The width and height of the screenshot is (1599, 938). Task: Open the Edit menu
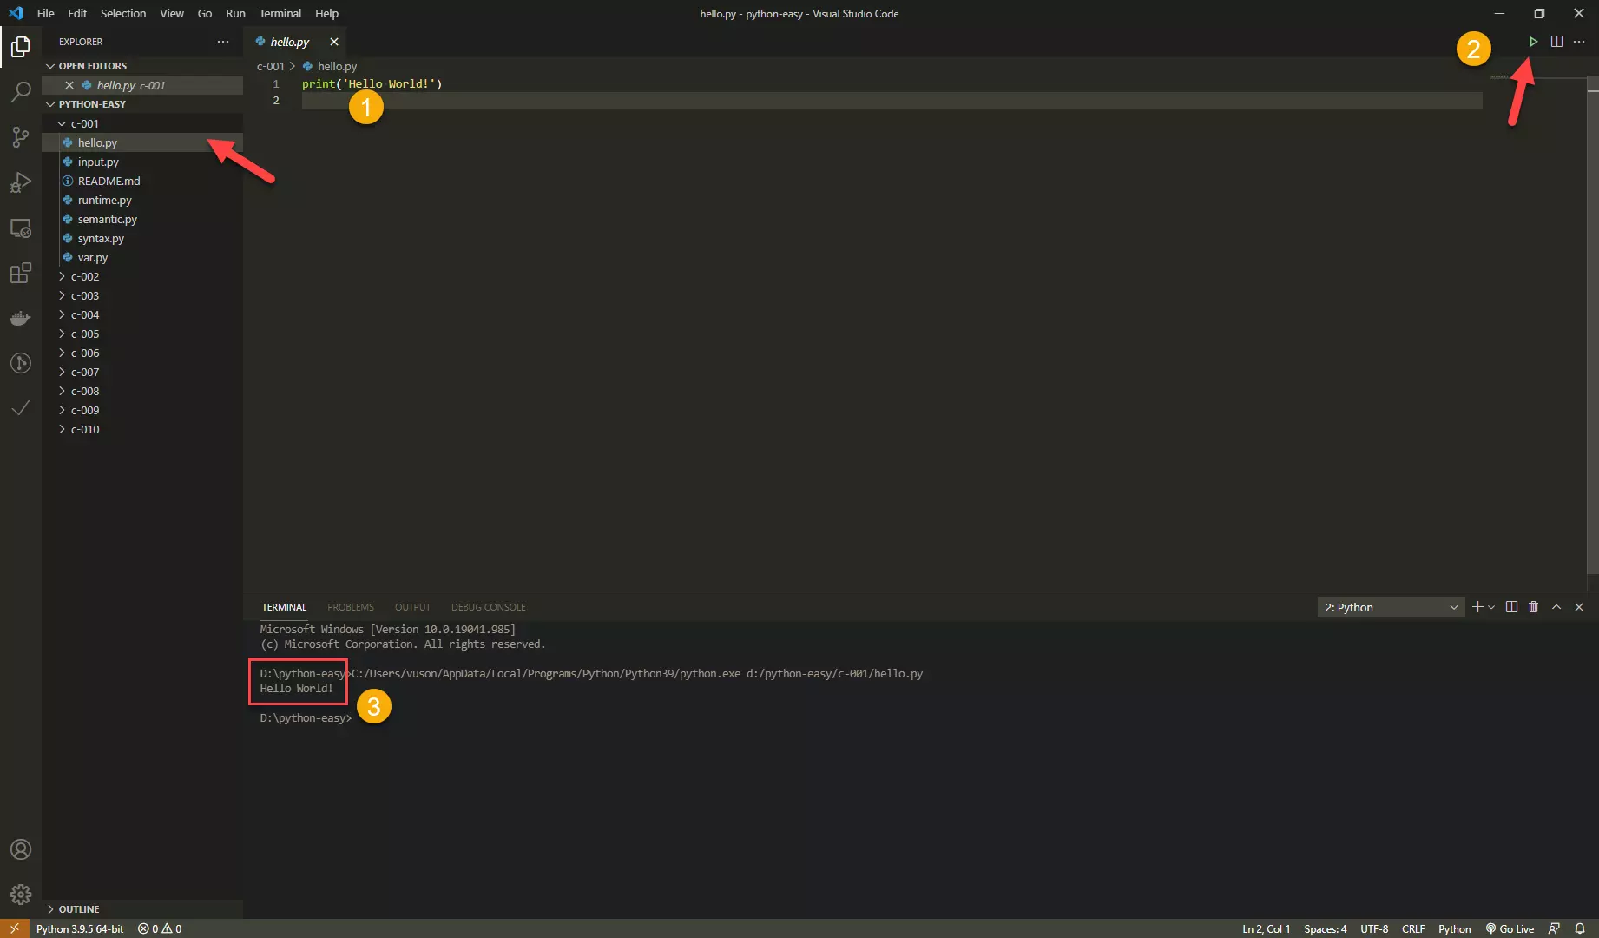(77, 13)
